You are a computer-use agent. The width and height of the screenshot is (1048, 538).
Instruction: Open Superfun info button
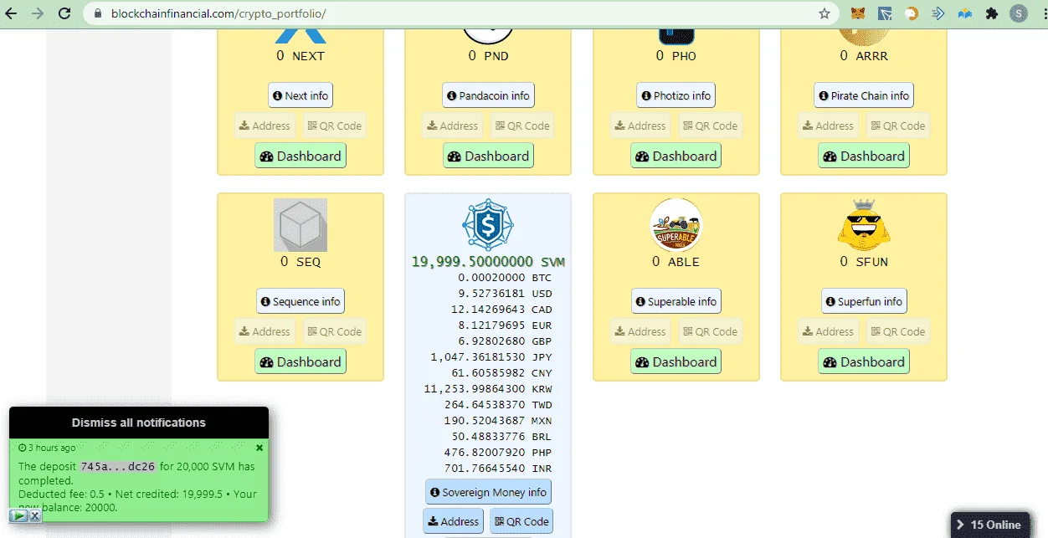864,301
